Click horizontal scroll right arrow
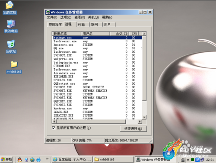 [140, 121]
